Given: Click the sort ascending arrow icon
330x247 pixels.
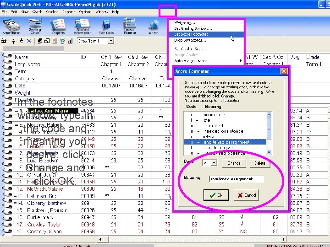Looking at the screenshot, I should click(x=14, y=41).
